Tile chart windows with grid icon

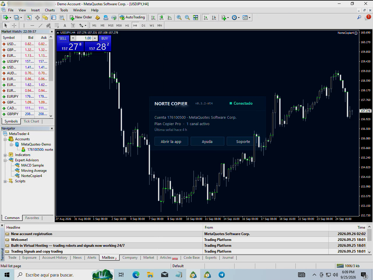(x=196, y=17)
